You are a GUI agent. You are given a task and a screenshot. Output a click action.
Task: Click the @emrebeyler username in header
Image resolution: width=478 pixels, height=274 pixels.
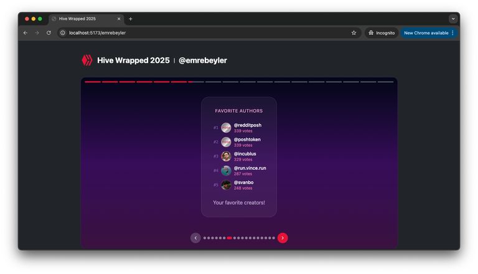click(x=203, y=60)
